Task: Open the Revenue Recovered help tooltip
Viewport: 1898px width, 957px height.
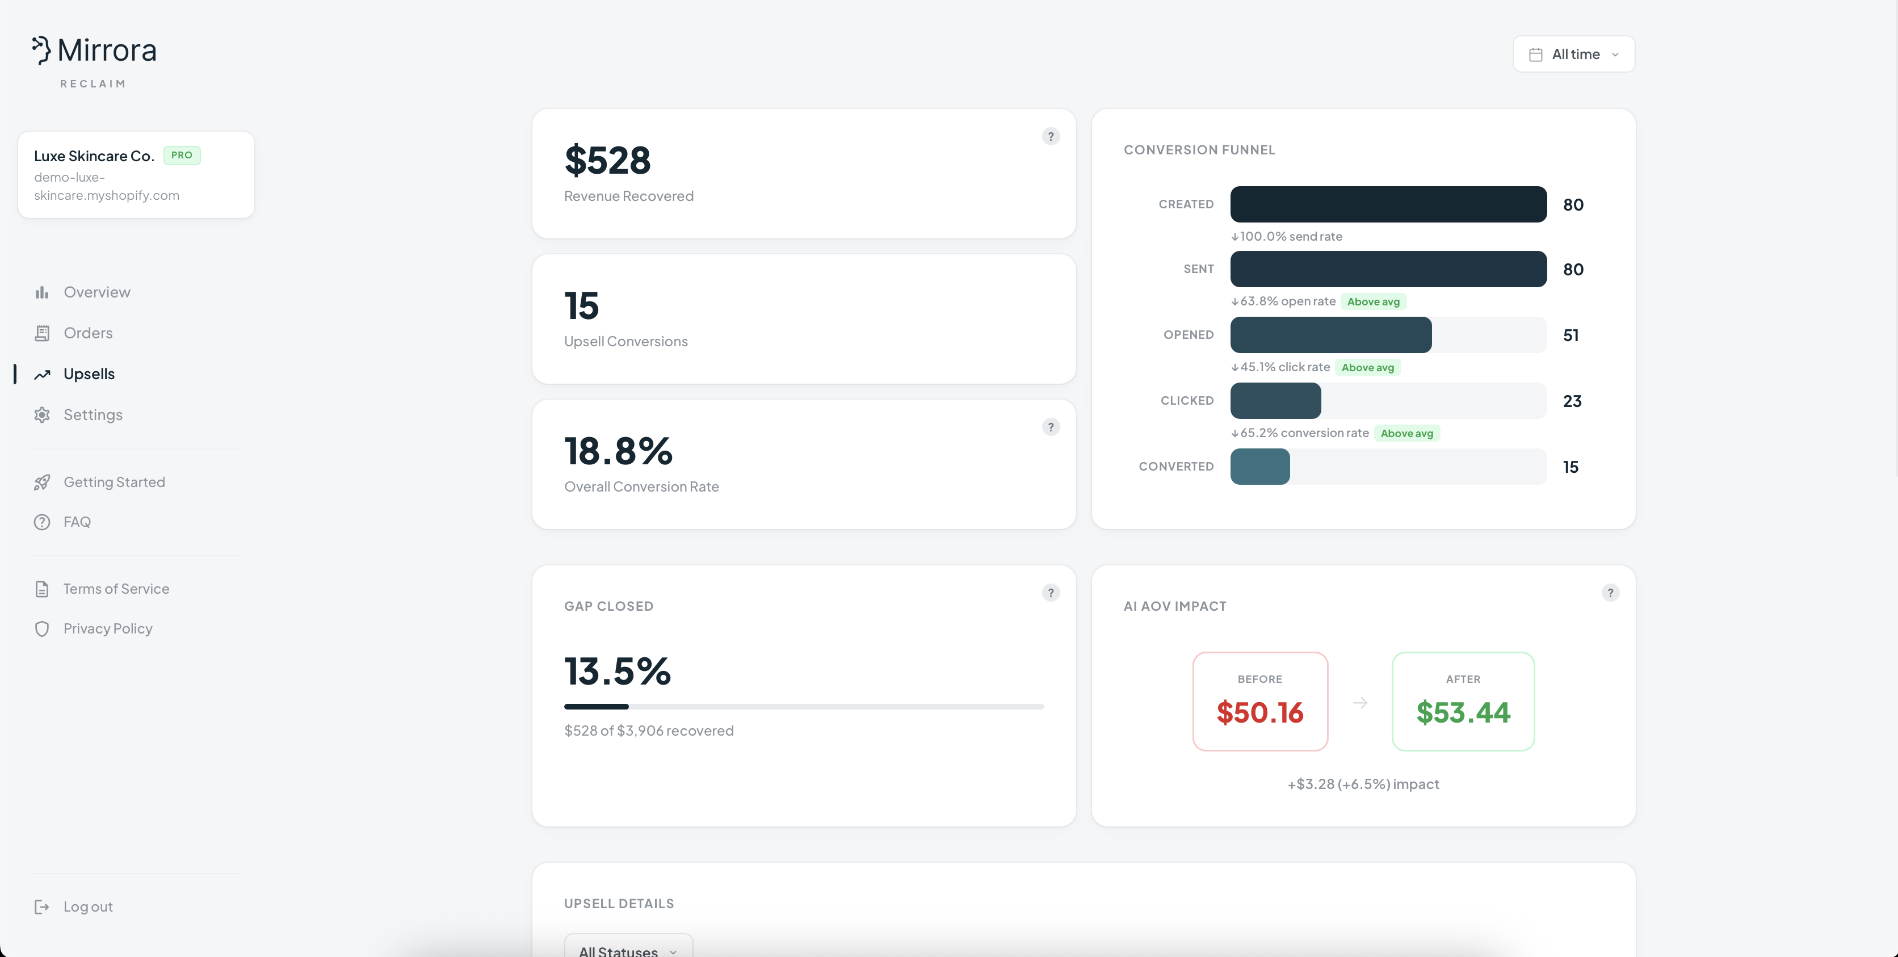Action: 1051,136
